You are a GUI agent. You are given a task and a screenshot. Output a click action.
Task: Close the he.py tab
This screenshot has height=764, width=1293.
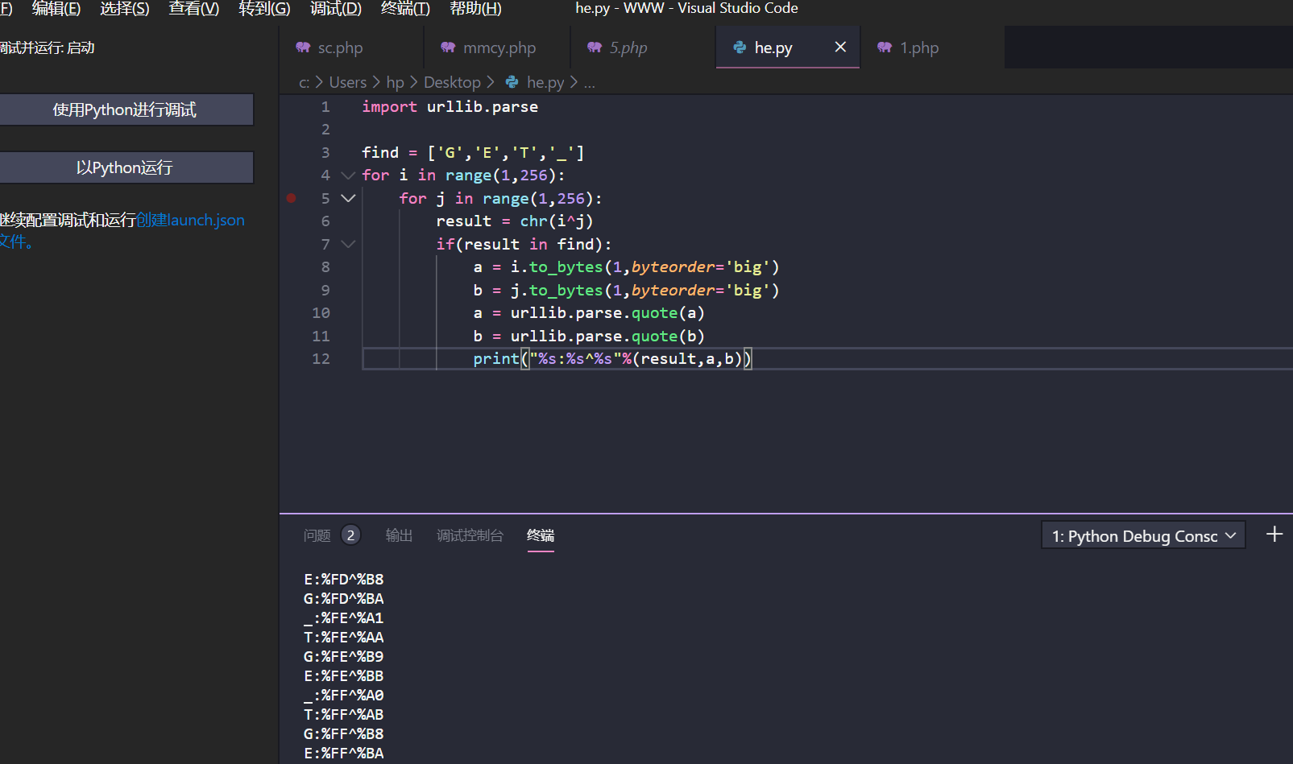pos(840,47)
